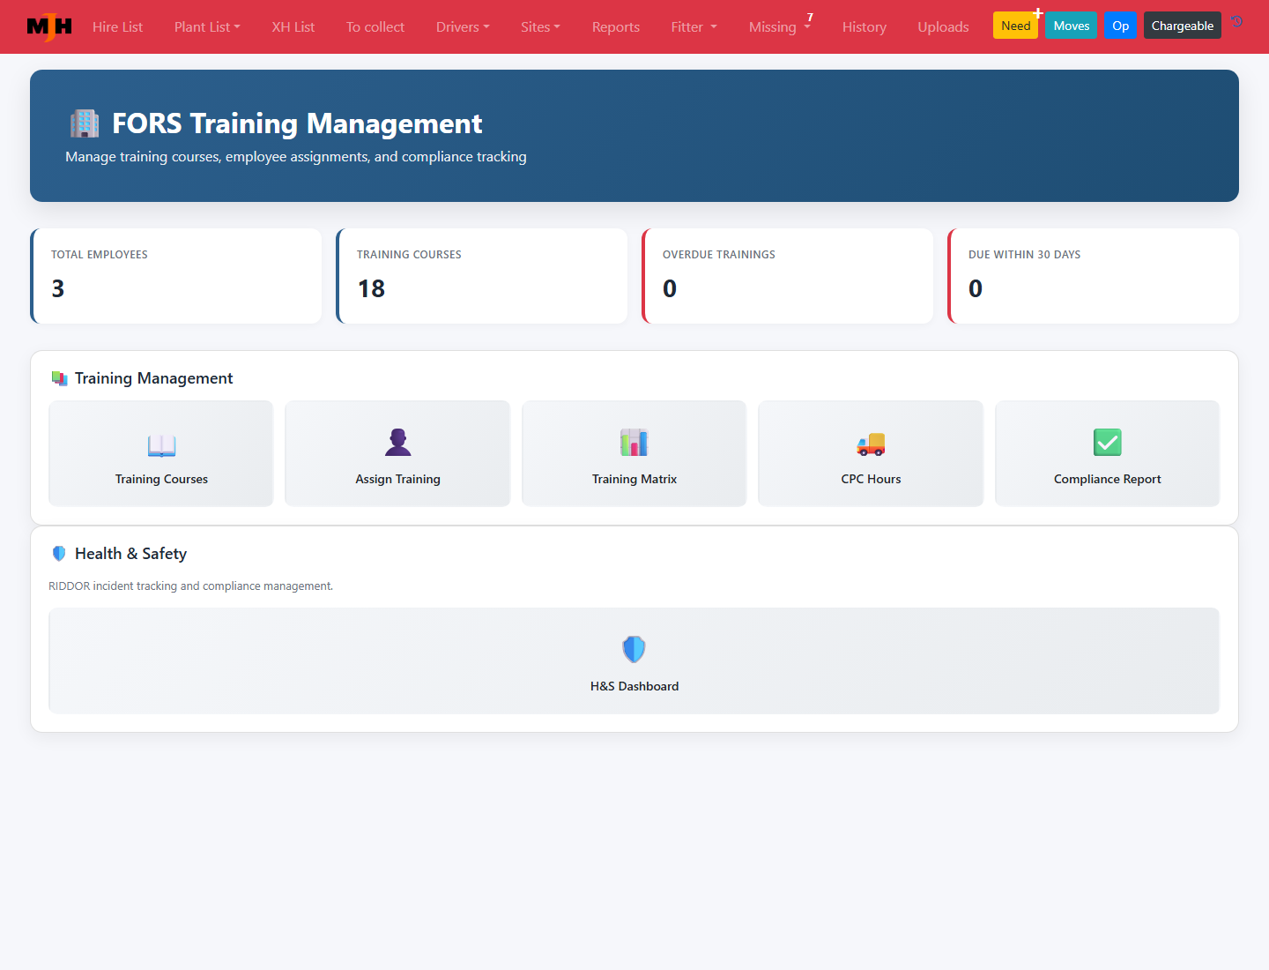The width and height of the screenshot is (1269, 970).
Task: Click the FORS Training Management title
Action: pyautogui.click(x=297, y=123)
